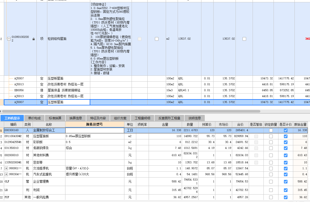Click the 原始含量 column header
The height and width of the screenshot is (202, 310).
[x=300, y=124]
